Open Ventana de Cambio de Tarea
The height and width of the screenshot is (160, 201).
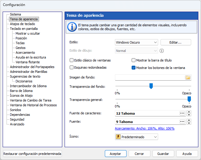[30, 100]
